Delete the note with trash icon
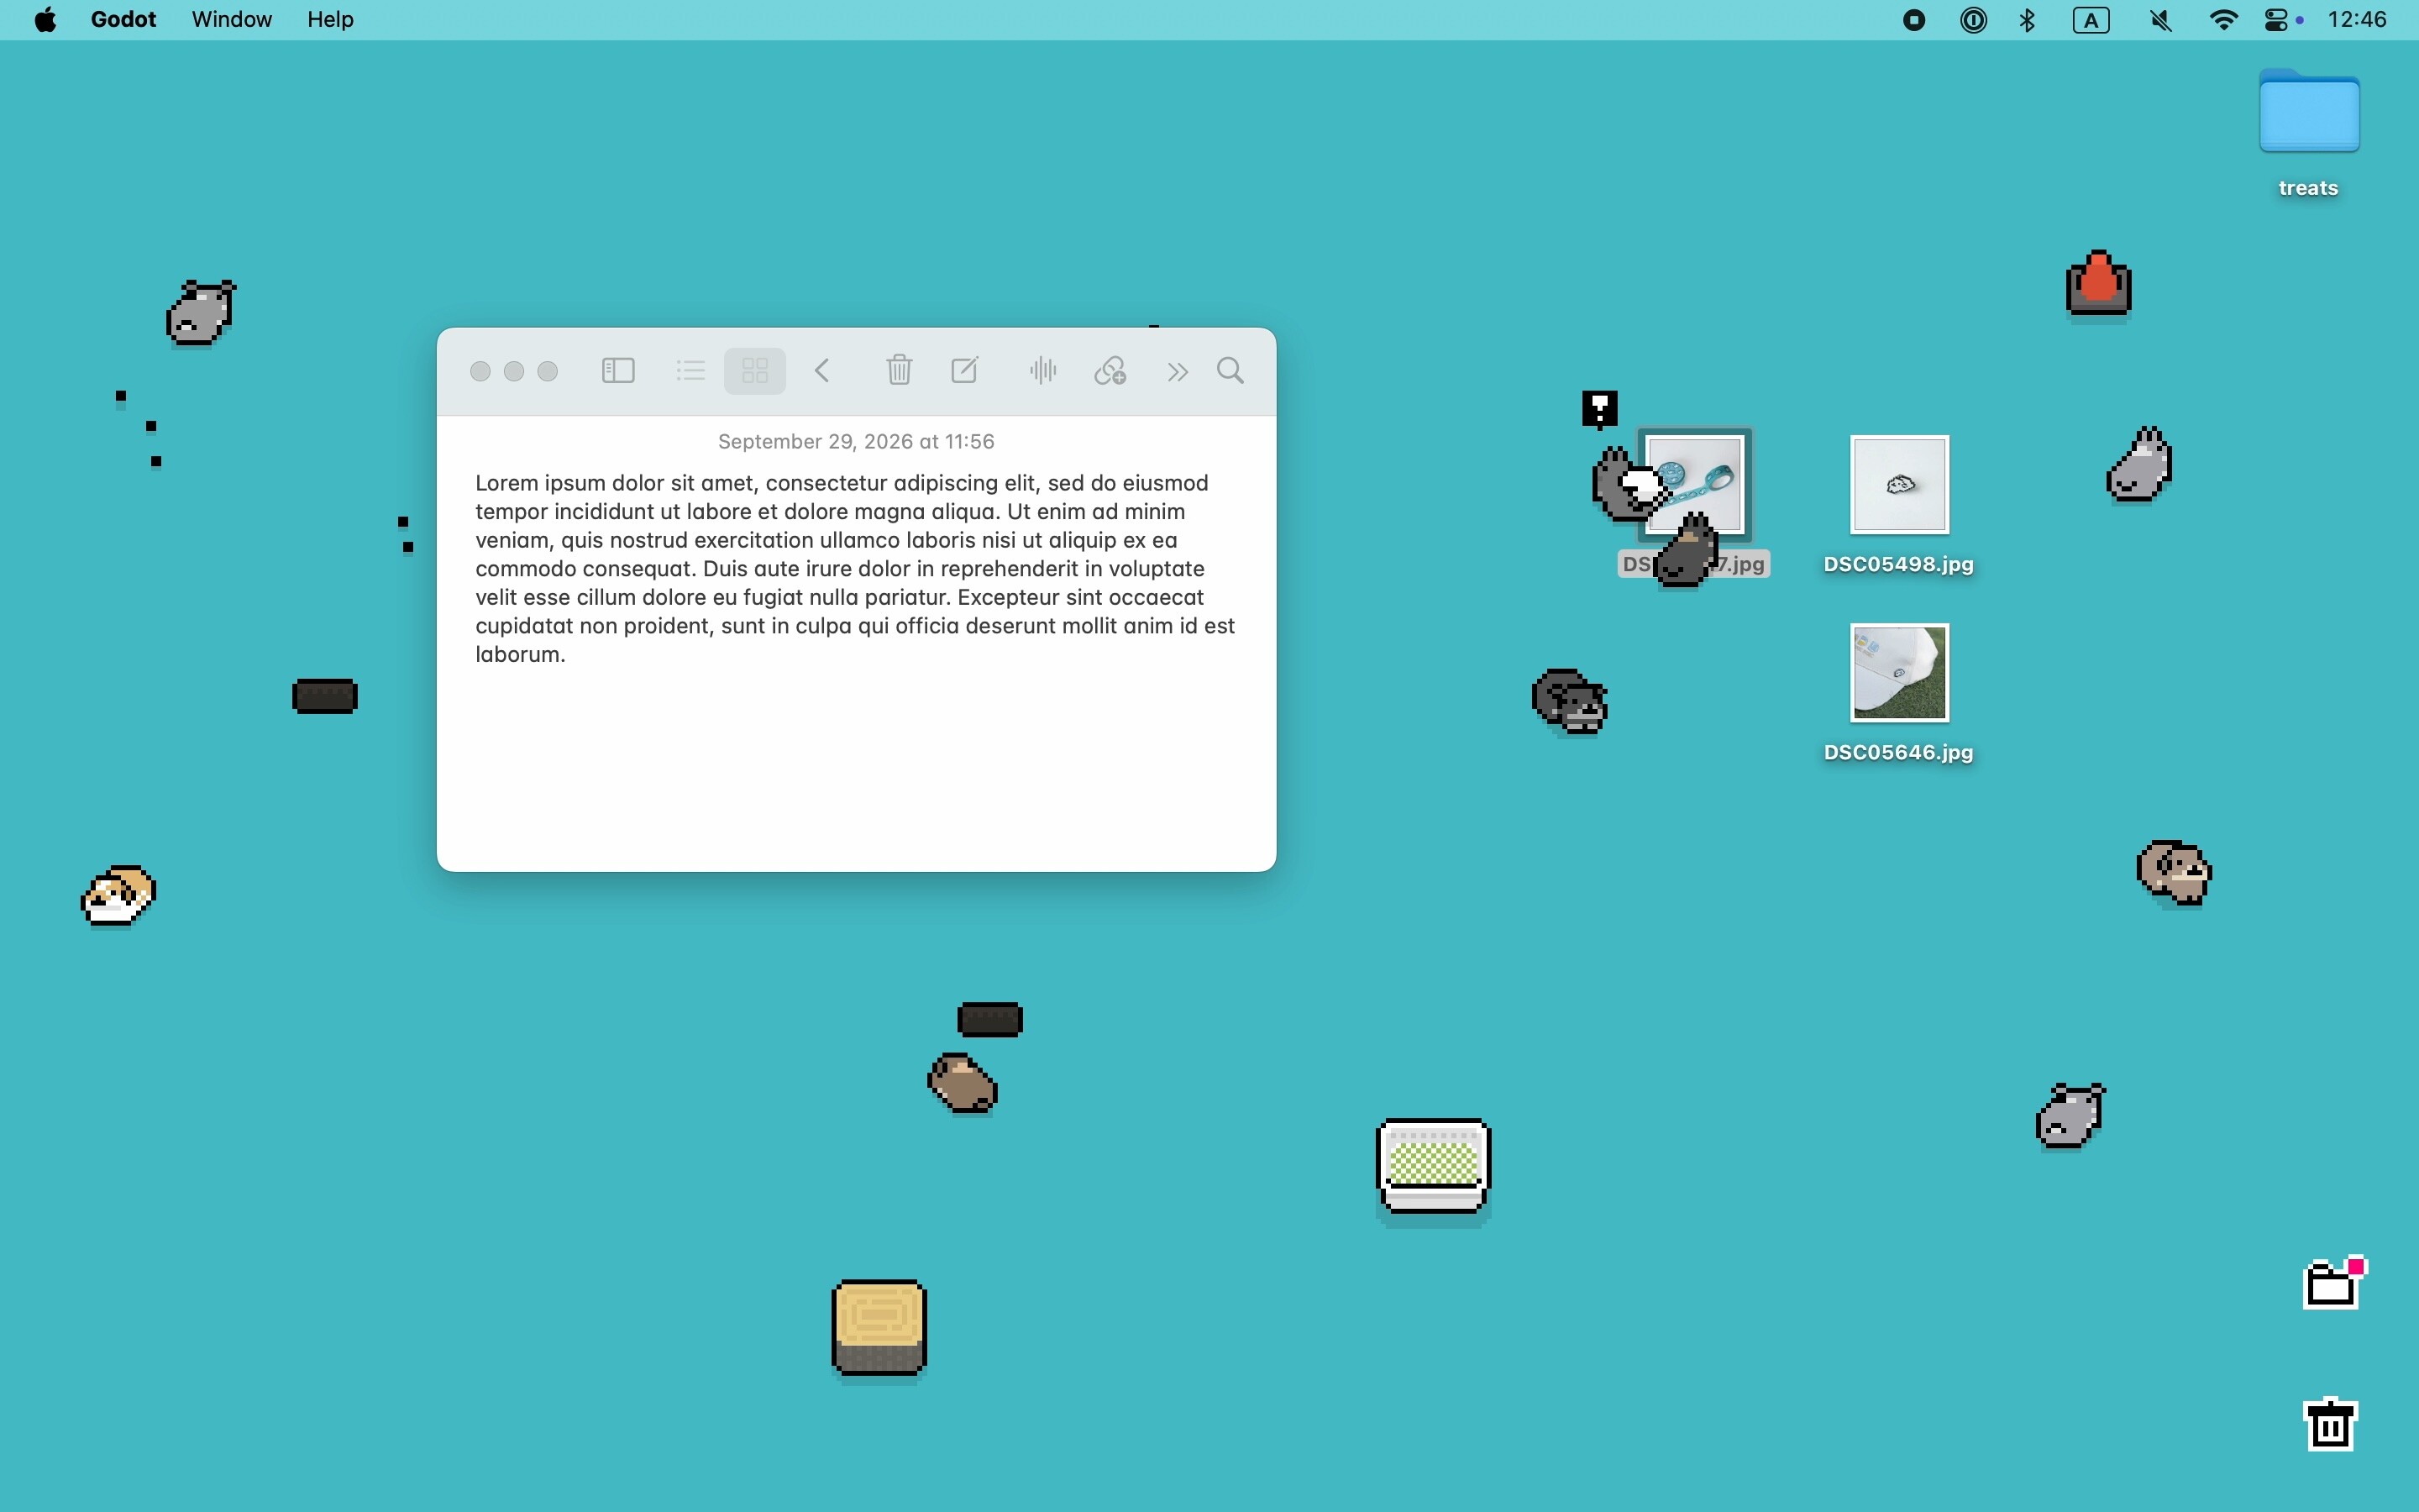Image resolution: width=2419 pixels, height=1512 pixels. [x=899, y=371]
